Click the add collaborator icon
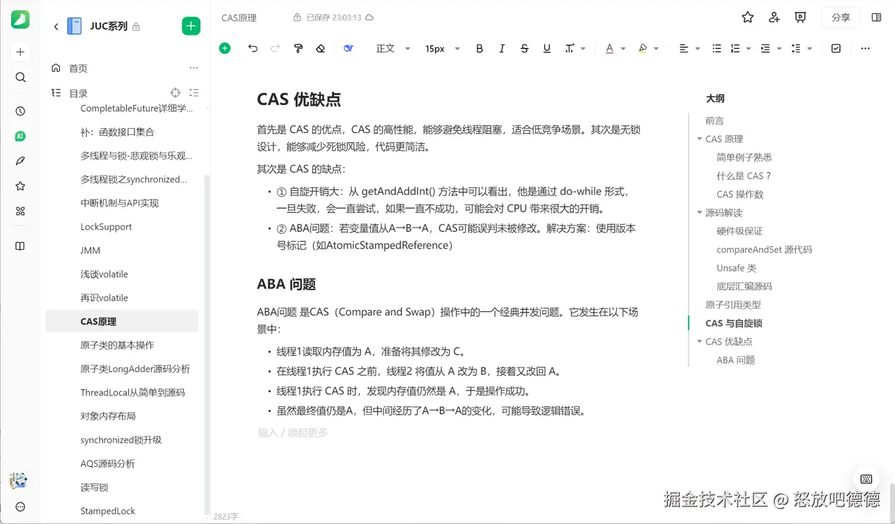The width and height of the screenshot is (895, 524). pos(774,17)
